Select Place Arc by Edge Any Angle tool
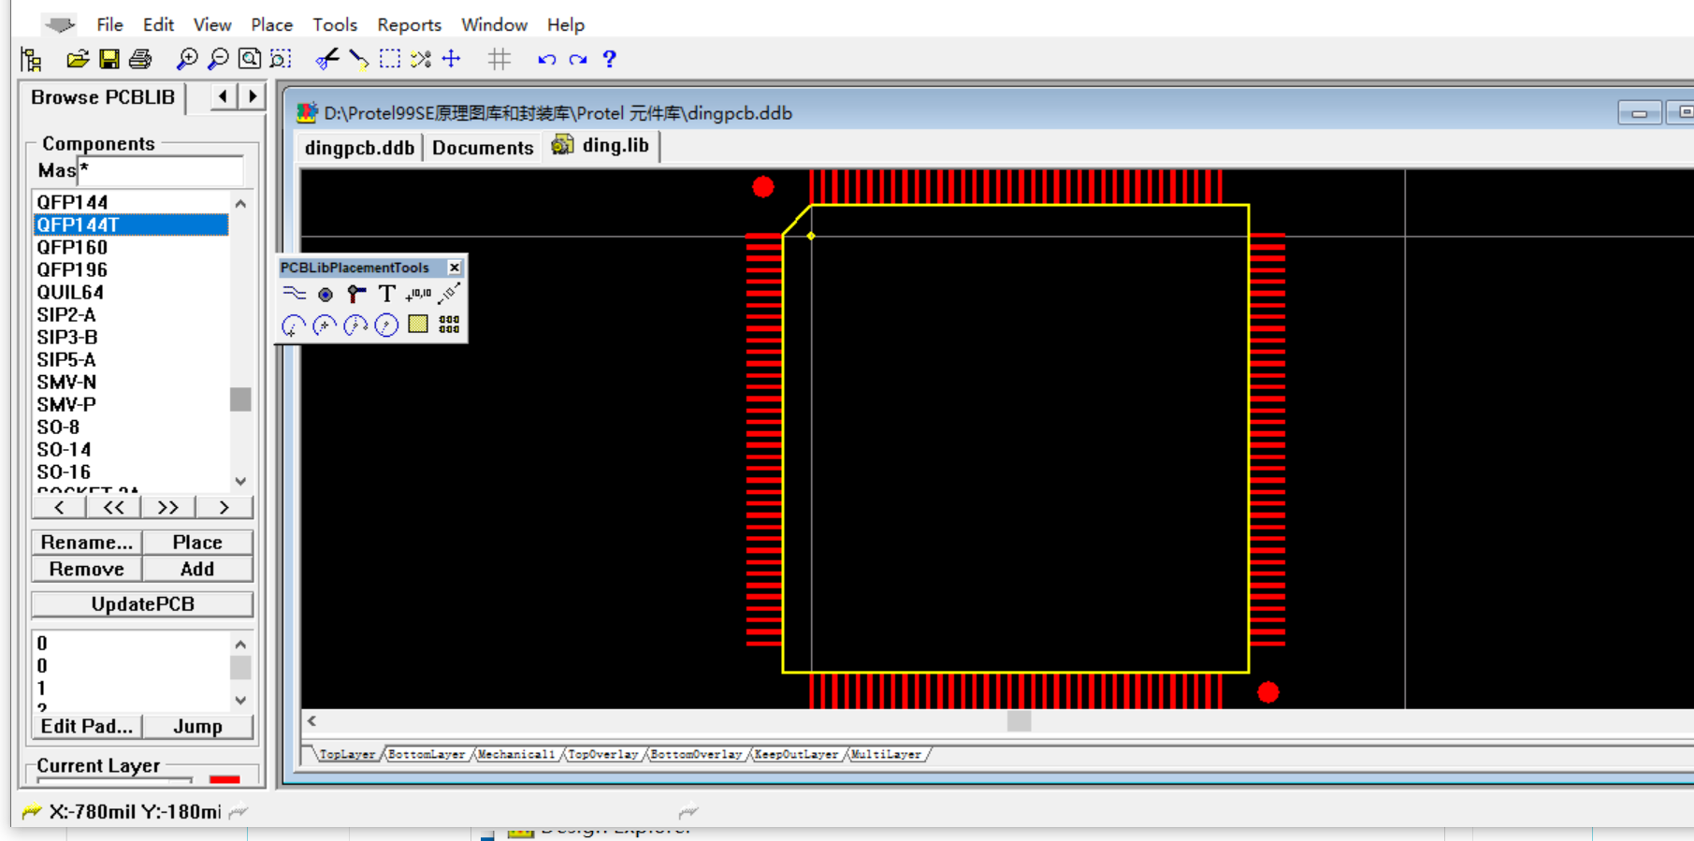 (x=355, y=326)
